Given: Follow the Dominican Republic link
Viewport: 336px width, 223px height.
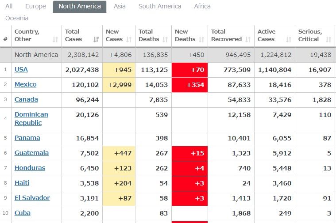Looking at the screenshot, I should tap(31, 118).
